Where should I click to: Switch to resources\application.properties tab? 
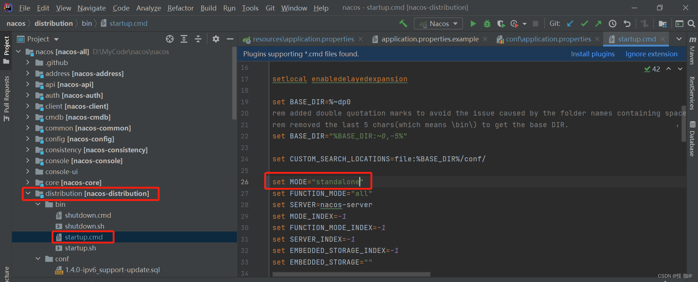pos(303,39)
